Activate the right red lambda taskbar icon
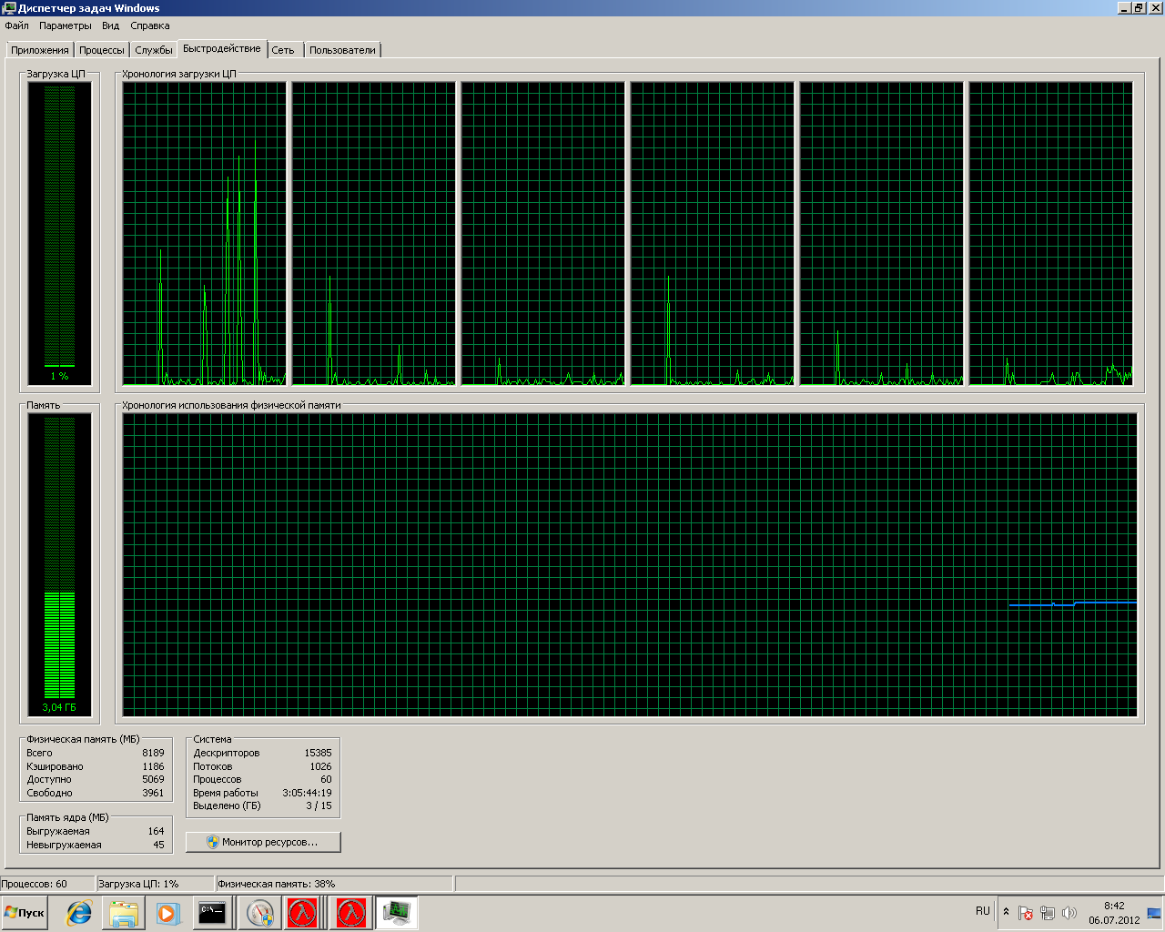The image size is (1165, 932). coord(350,913)
